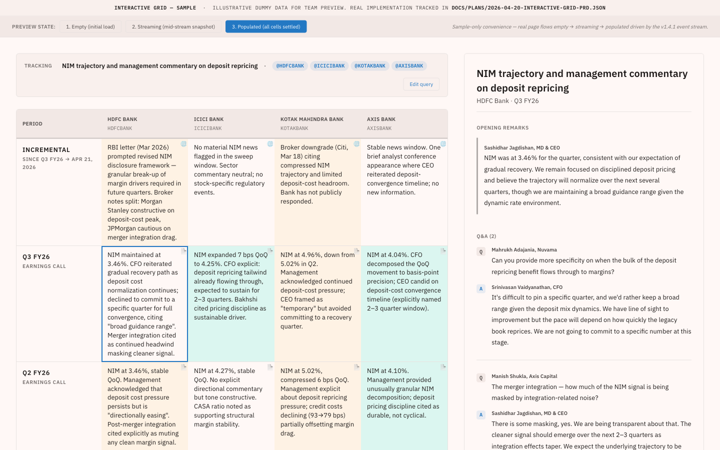Open the document icon in ICICI Q3 FY26 cell
This screenshot has height=450, width=720.
[x=270, y=251]
